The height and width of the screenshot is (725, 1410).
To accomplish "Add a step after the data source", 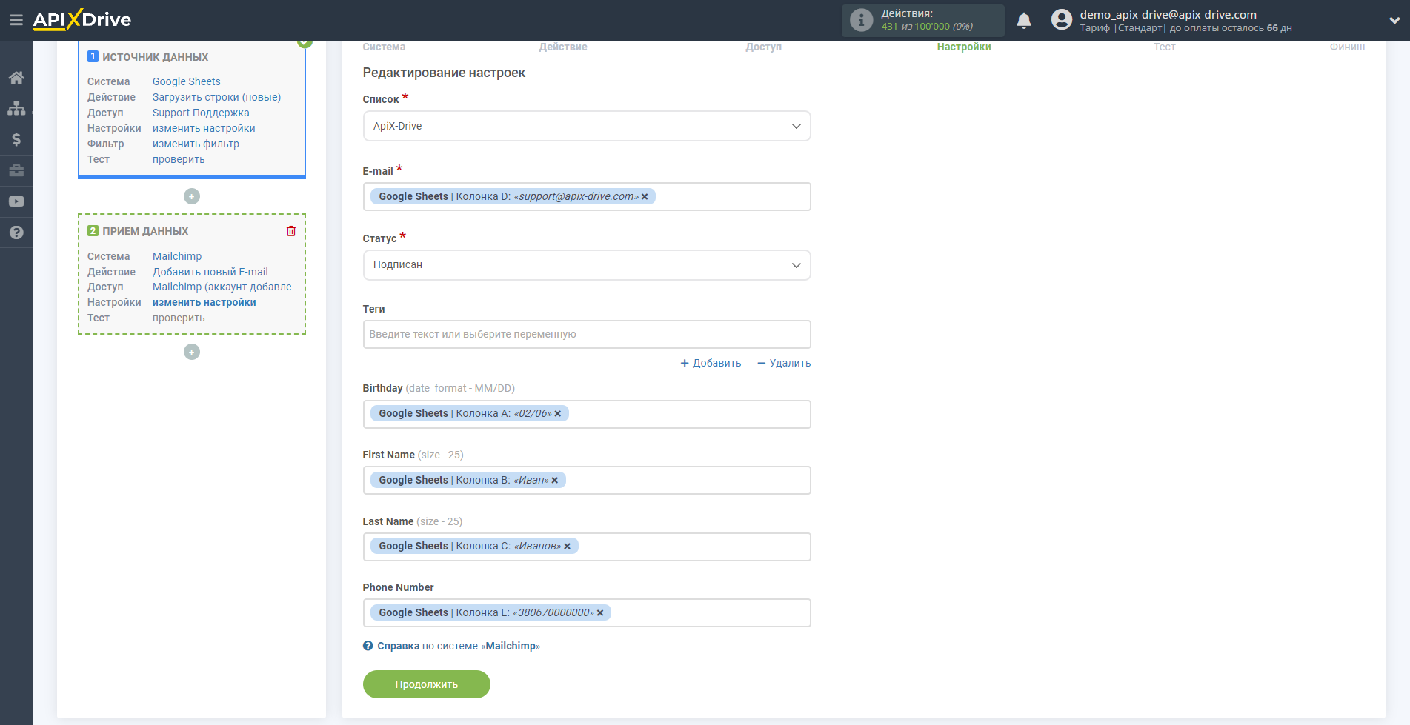I will click(x=192, y=196).
